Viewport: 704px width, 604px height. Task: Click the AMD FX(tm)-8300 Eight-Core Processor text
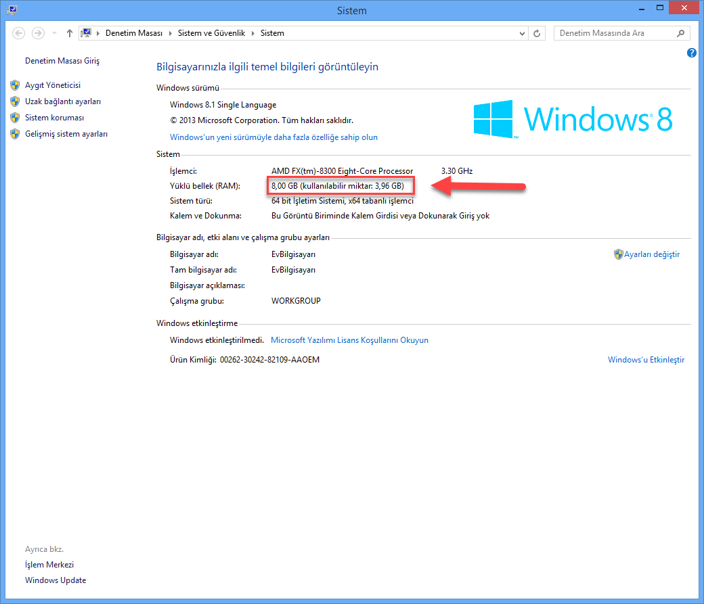[342, 171]
